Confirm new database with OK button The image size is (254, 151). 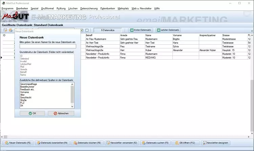pyautogui.click(x=32, y=113)
